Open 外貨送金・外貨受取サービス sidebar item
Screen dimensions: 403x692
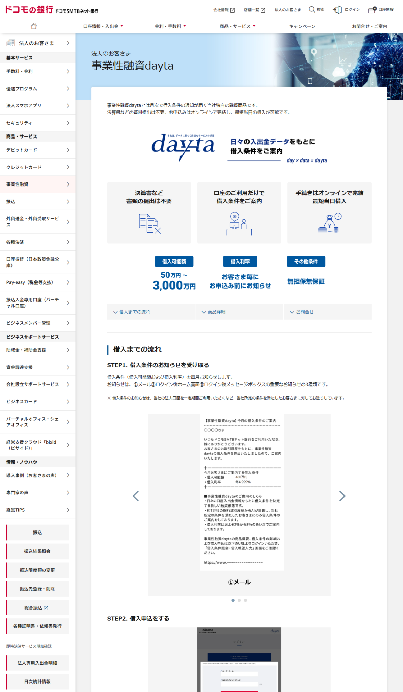click(38, 222)
